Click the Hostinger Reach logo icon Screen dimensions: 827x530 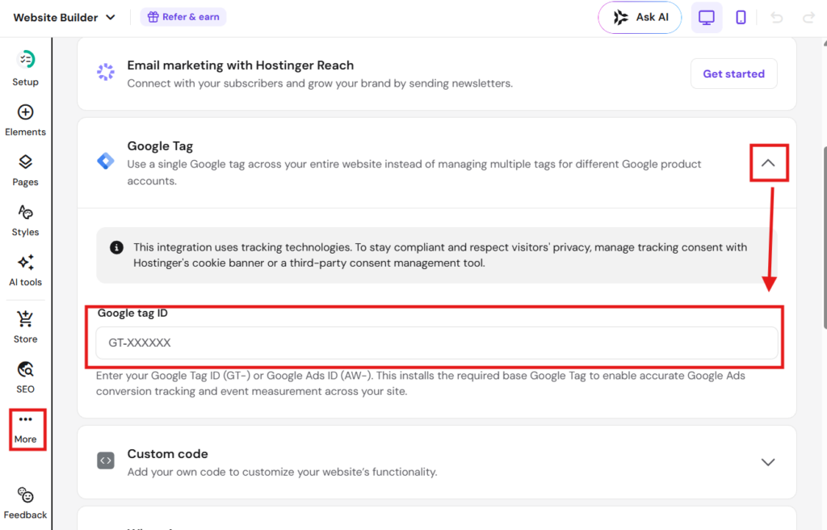[106, 72]
